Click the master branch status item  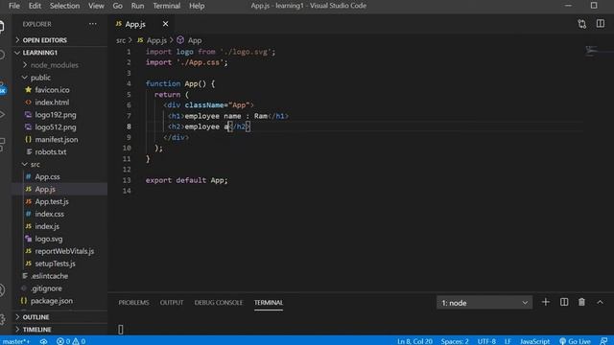tap(15, 341)
